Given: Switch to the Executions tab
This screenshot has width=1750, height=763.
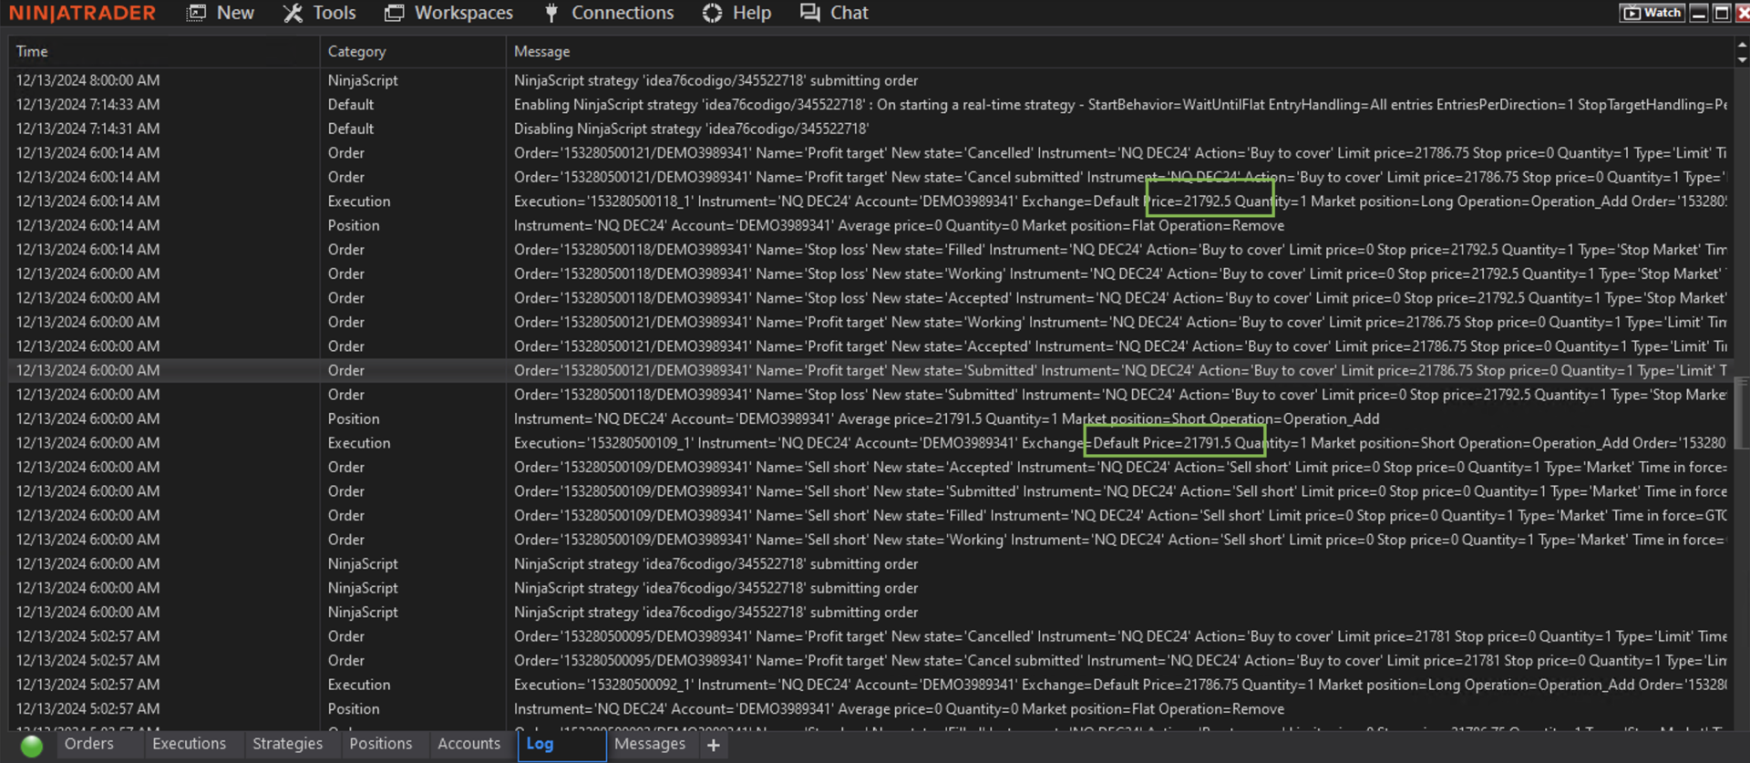Looking at the screenshot, I should tap(189, 744).
